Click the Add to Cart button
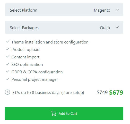130x124 pixels. coord(64,113)
